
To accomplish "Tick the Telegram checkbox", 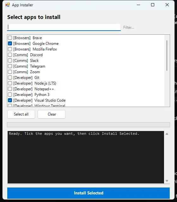I will point(10,66).
